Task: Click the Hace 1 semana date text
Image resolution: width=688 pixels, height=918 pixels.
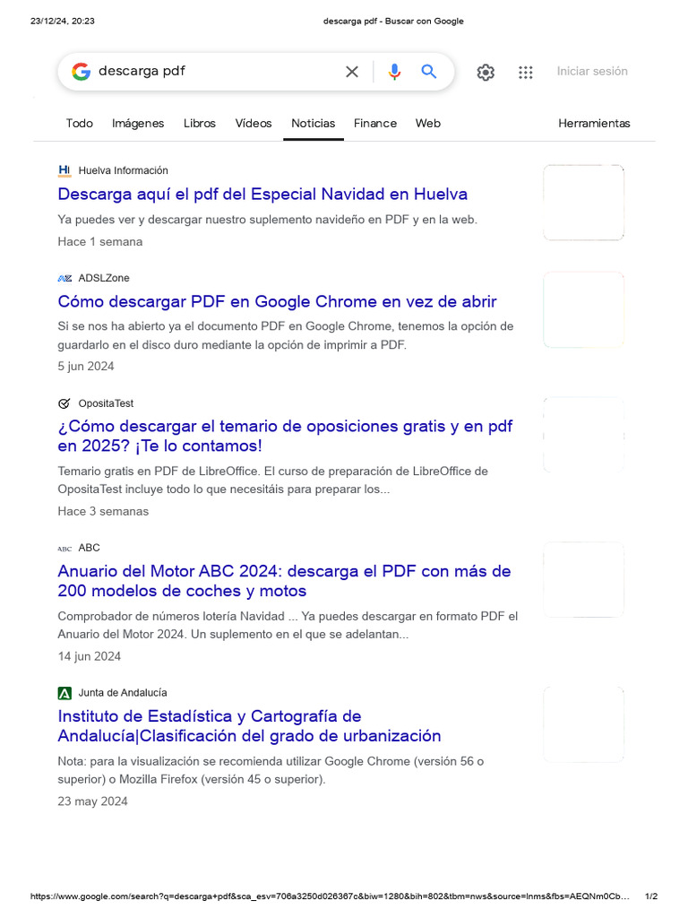Action: (x=100, y=242)
